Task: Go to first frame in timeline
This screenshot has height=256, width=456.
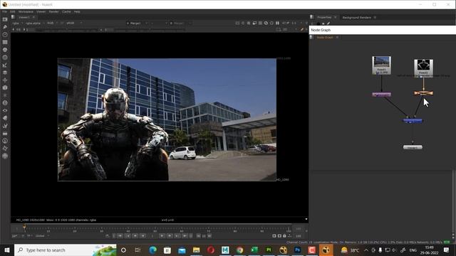Action: coord(120,236)
